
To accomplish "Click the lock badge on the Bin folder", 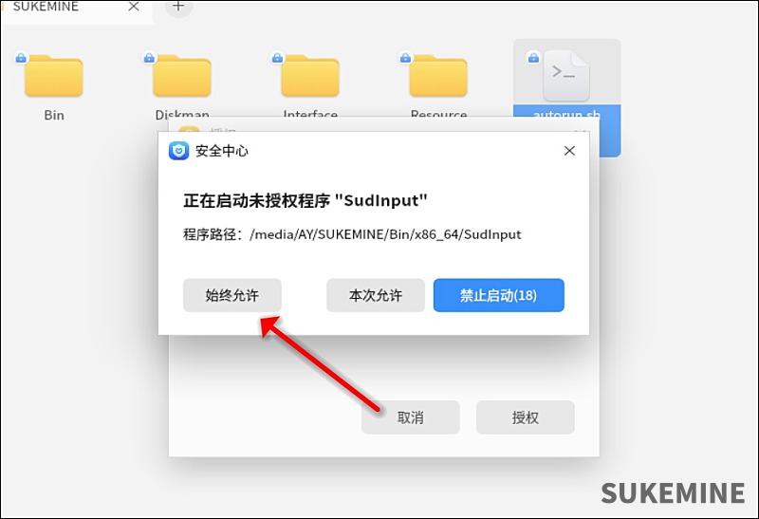I will 21,58.
